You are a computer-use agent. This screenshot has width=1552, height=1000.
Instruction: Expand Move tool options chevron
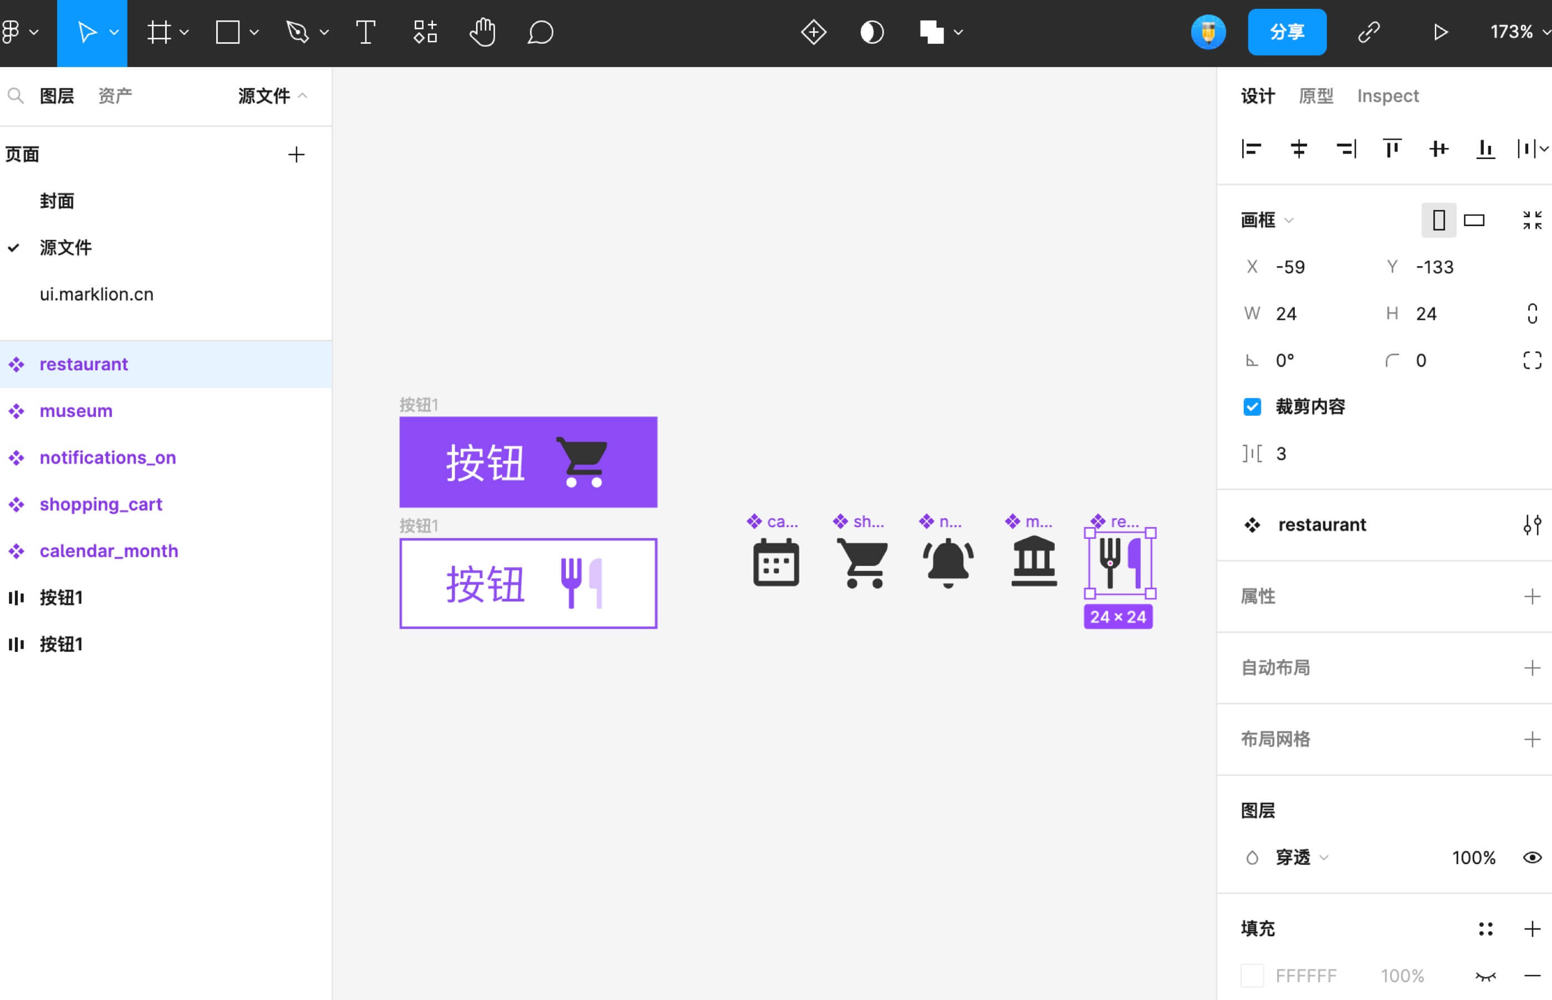[x=114, y=32]
